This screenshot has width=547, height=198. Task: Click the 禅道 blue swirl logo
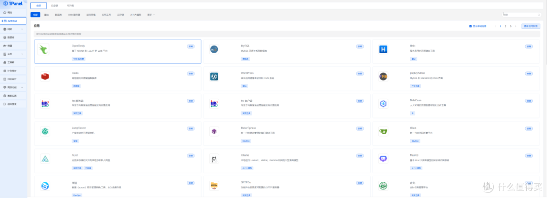[x=45, y=186]
